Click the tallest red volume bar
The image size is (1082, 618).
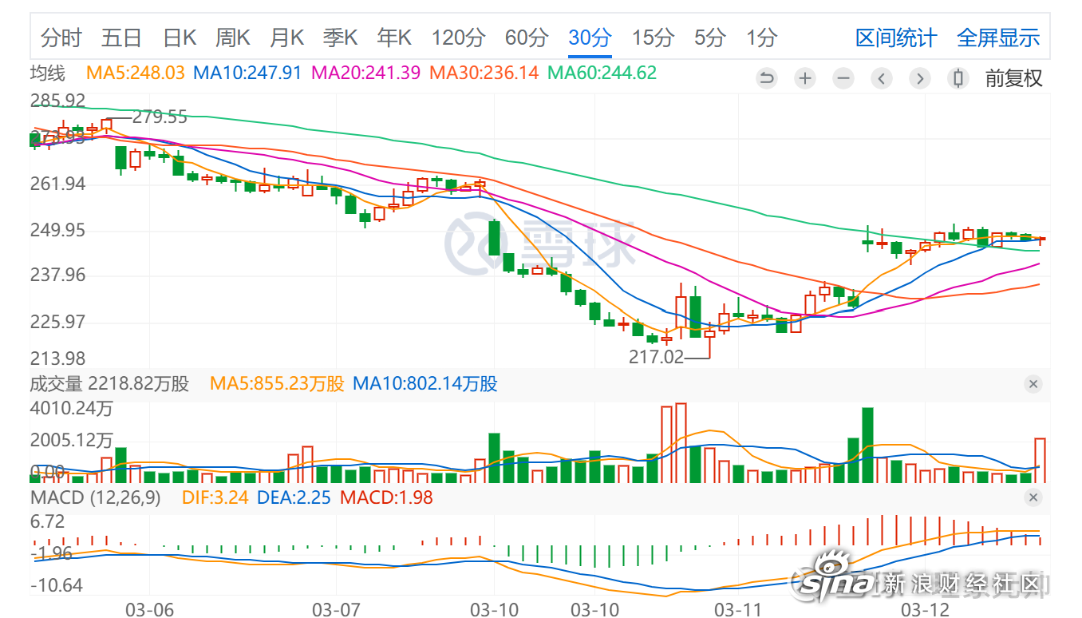681,442
